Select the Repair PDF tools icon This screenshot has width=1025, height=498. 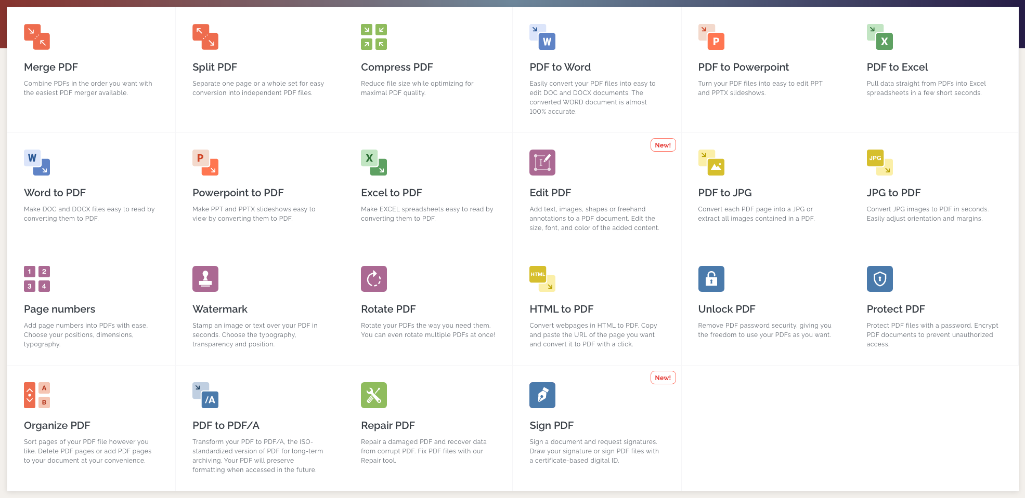(374, 395)
